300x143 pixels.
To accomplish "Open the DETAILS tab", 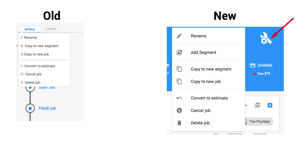I will [30, 30].
